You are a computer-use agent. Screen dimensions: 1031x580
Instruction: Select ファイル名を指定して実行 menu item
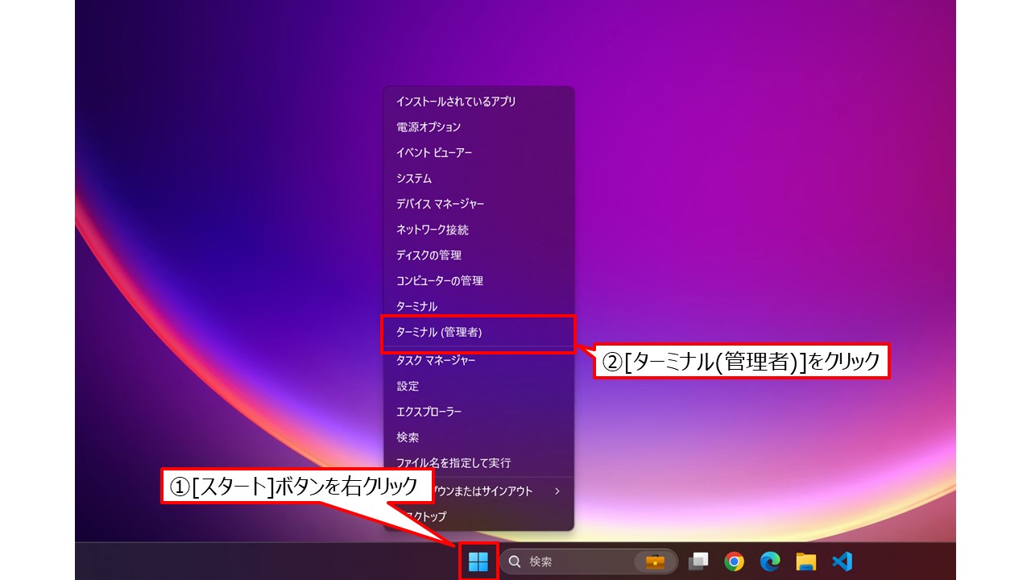(478, 463)
